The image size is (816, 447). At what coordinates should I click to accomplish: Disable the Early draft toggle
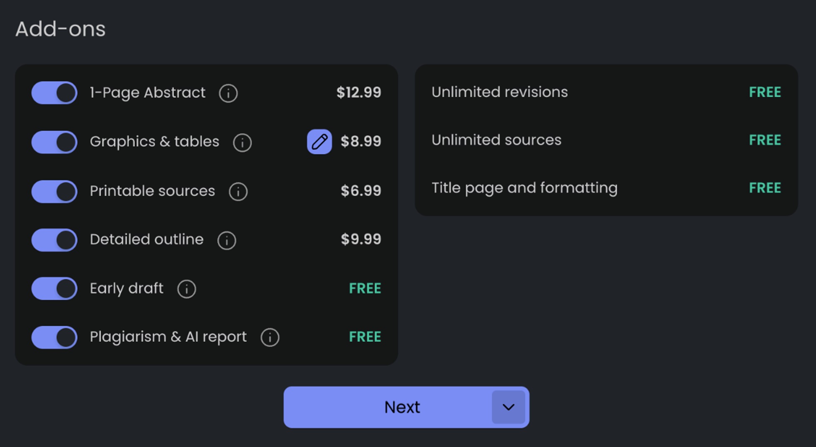[55, 288]
